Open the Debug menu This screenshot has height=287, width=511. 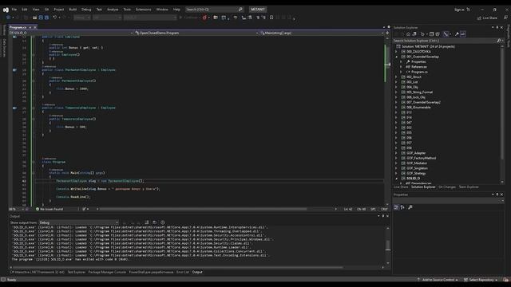86,10
